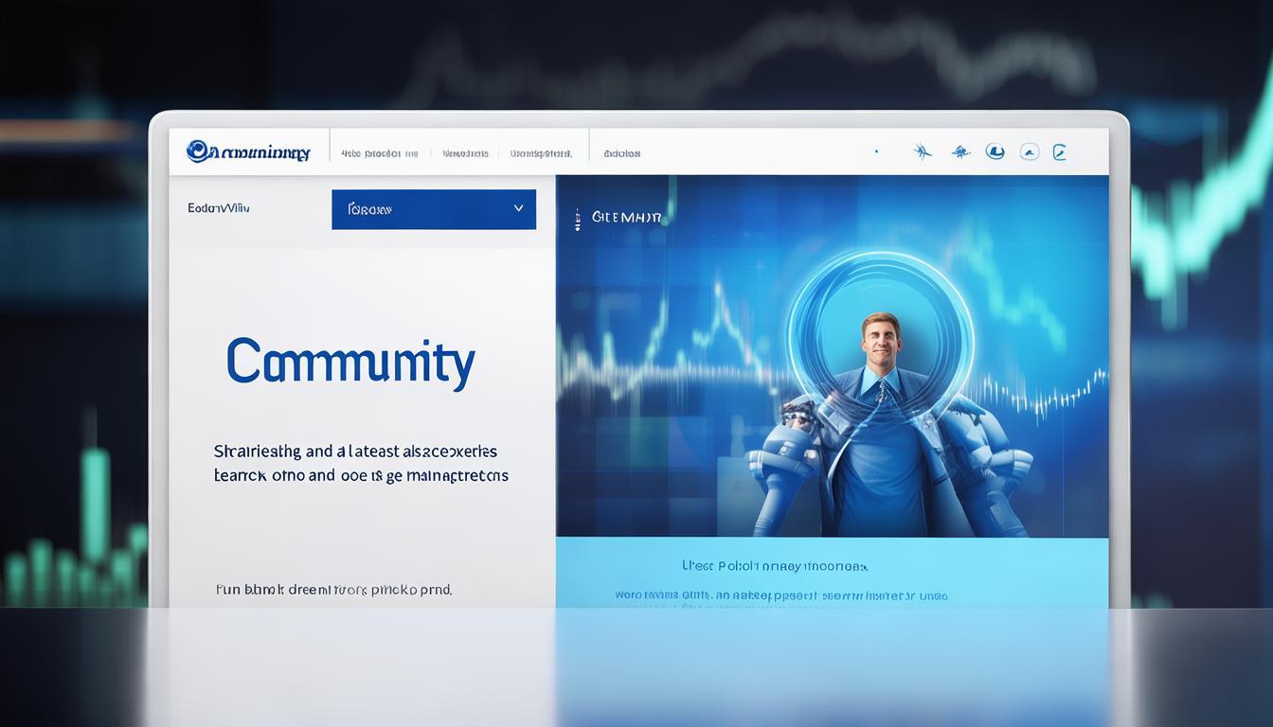Click the blue swirl logo icon in header
Image resolution: width=1273 pixels, height=727 pixels.
pos(198,151)
